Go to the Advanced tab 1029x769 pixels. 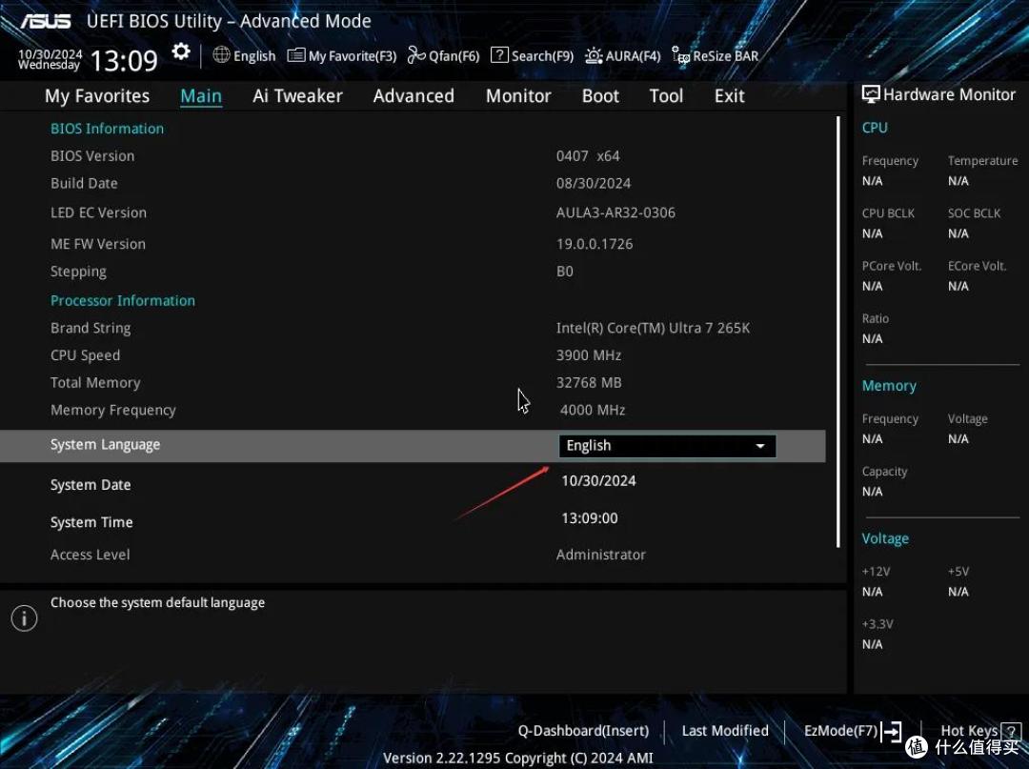click(414, 96)
